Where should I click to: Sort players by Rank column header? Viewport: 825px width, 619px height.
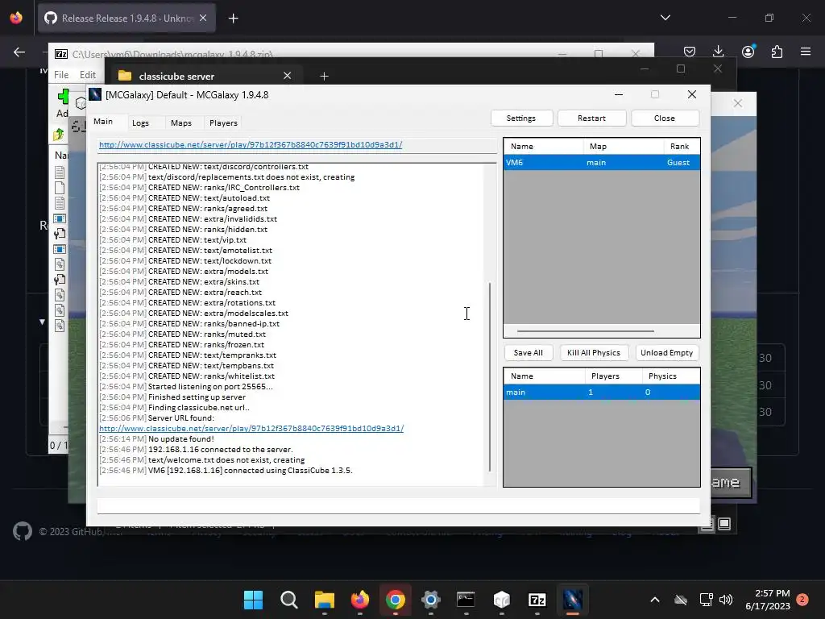[681, 147]
